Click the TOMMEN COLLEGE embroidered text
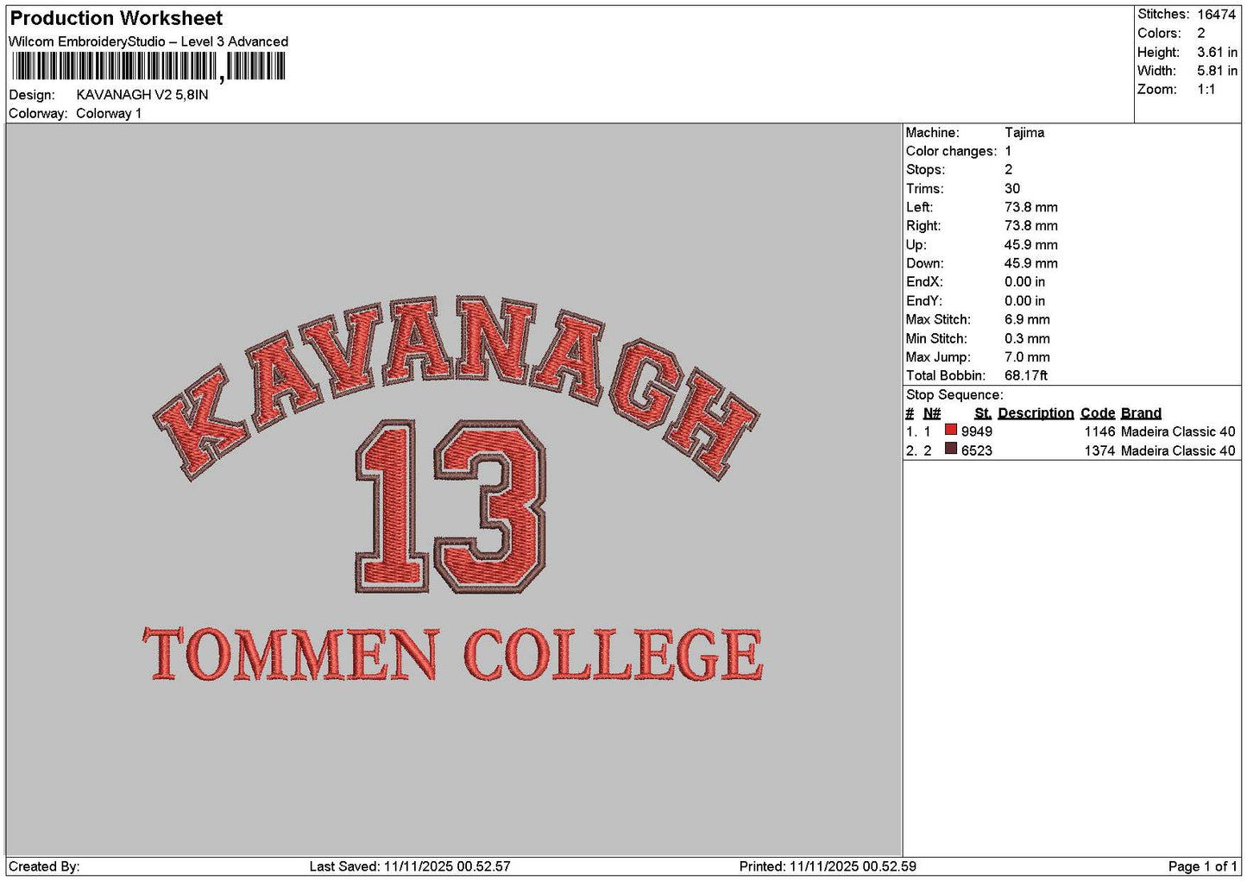The height and width of the screenshot is (881, 1247). [452, 654]
